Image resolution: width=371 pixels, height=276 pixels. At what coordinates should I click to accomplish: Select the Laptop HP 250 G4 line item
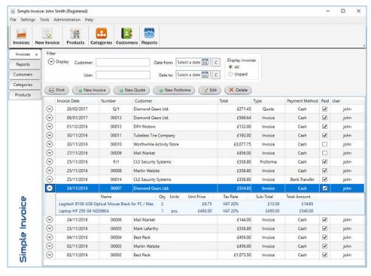coord(210,211)
